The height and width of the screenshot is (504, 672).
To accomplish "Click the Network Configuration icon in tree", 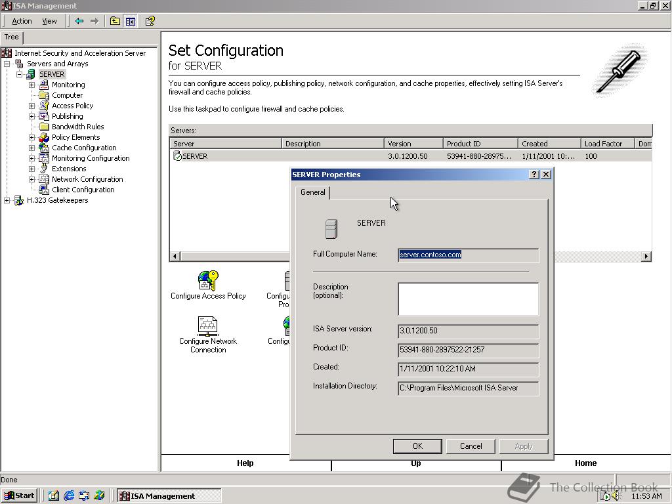I will (x=44, y=179).
